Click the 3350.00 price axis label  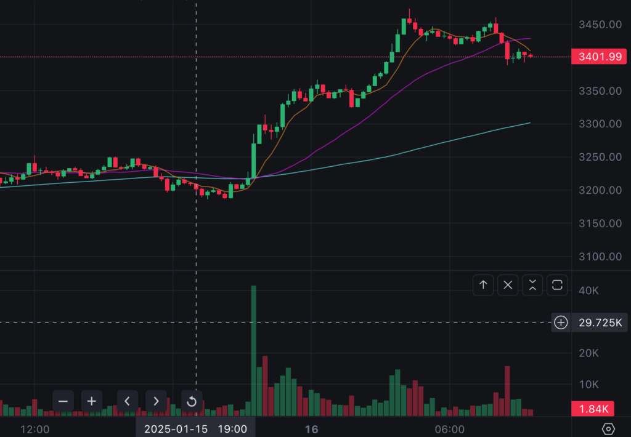point(600,91)
